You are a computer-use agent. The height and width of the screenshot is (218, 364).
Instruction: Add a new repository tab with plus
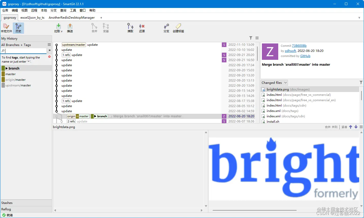click(x=101, y=18)
